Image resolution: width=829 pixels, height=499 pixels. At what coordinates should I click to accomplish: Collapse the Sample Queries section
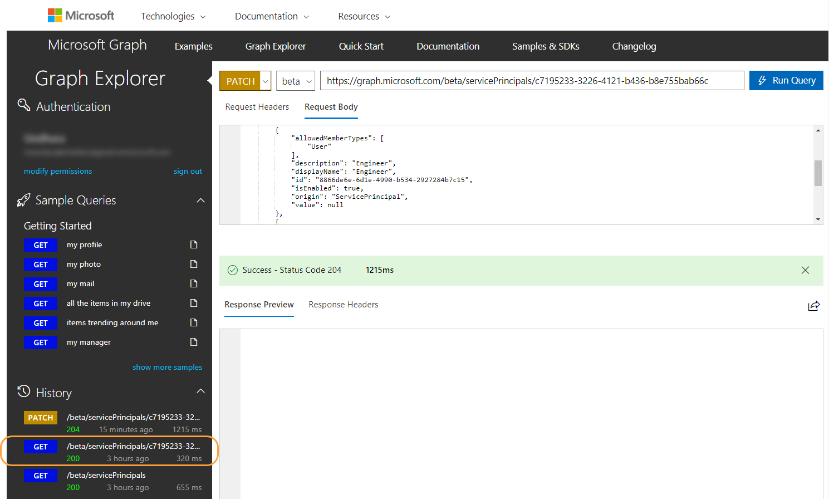[201, 200]
